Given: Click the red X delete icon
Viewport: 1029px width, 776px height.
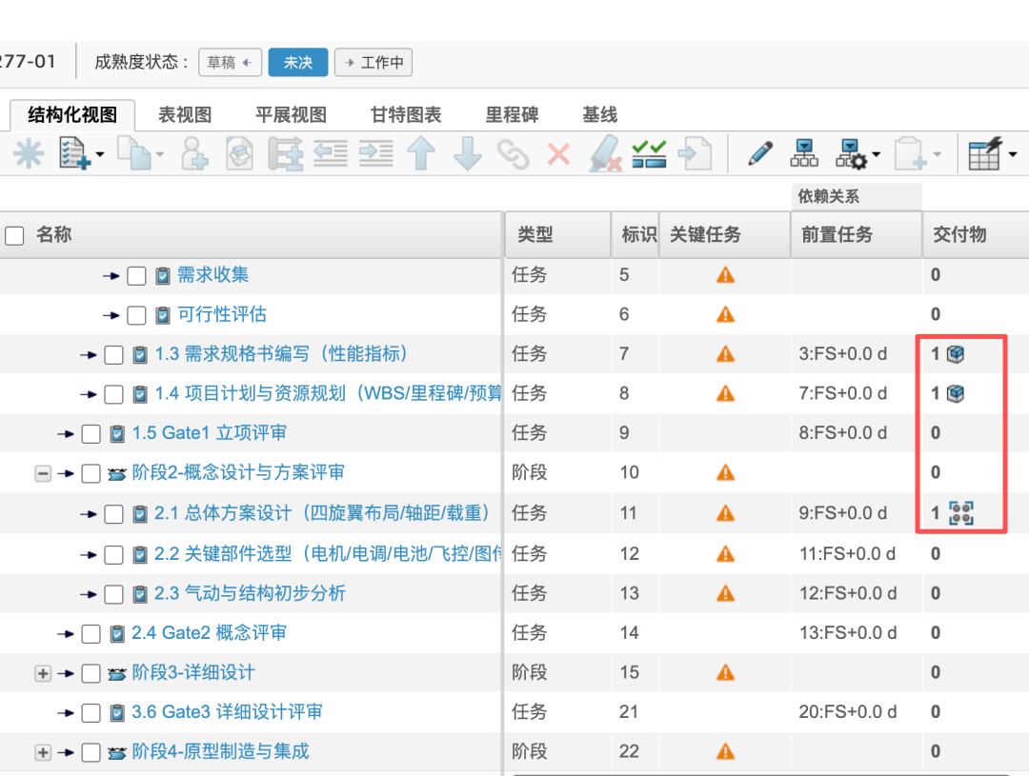Looking at the screenshot, I should pos(558,155).
